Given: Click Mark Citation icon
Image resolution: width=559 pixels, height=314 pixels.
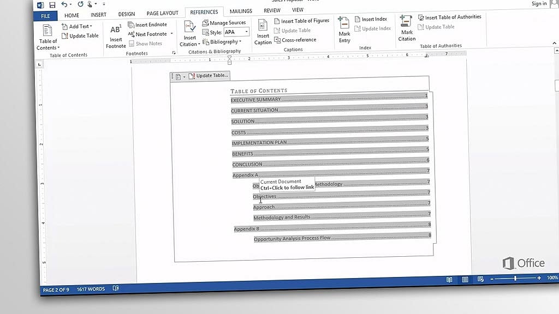Looking at the screenshot, I should pyautogui.click(x=406, y=28).
